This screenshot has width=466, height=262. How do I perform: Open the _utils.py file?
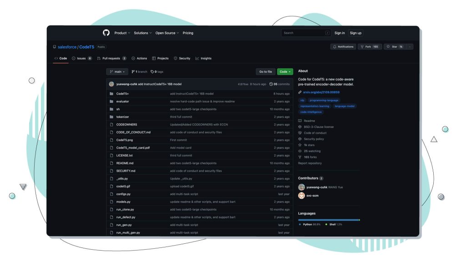coord(122,178)
